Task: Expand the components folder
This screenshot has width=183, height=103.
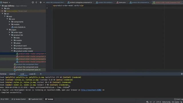Action: 9,22
